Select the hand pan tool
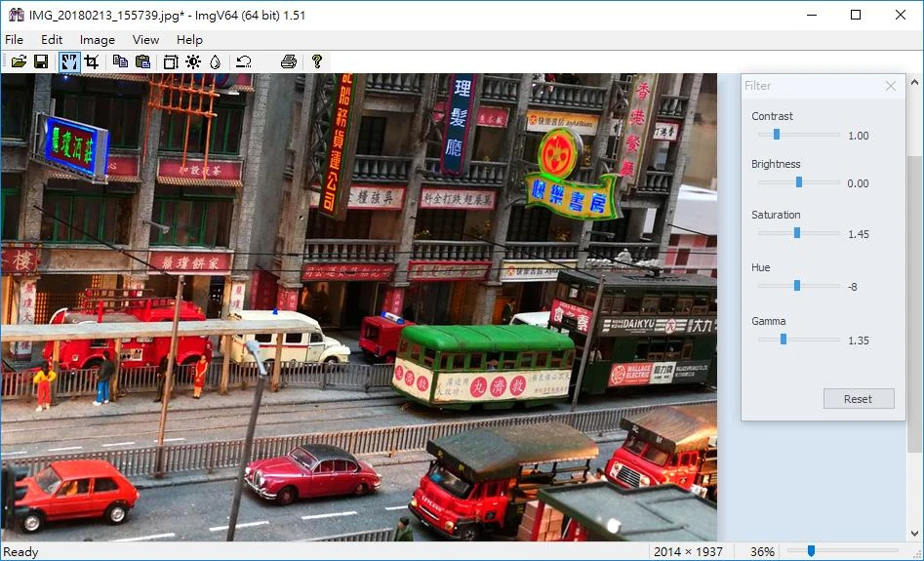924x561 pixels. pyautogui.click(x=69, y=61)
